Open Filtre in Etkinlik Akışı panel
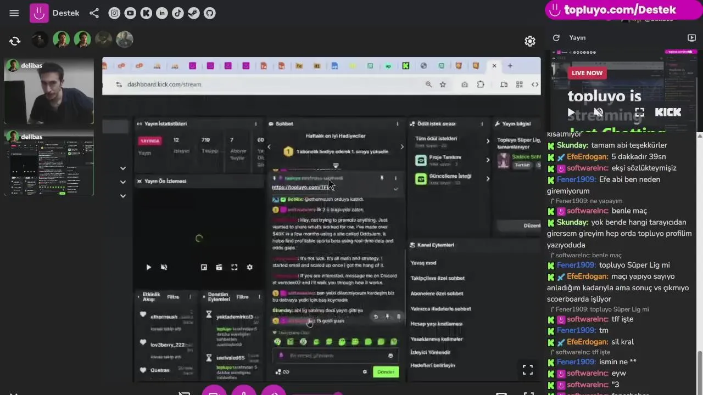Viewport: 703px width, 395px height. pyautogui.click(x=173, y=297)
